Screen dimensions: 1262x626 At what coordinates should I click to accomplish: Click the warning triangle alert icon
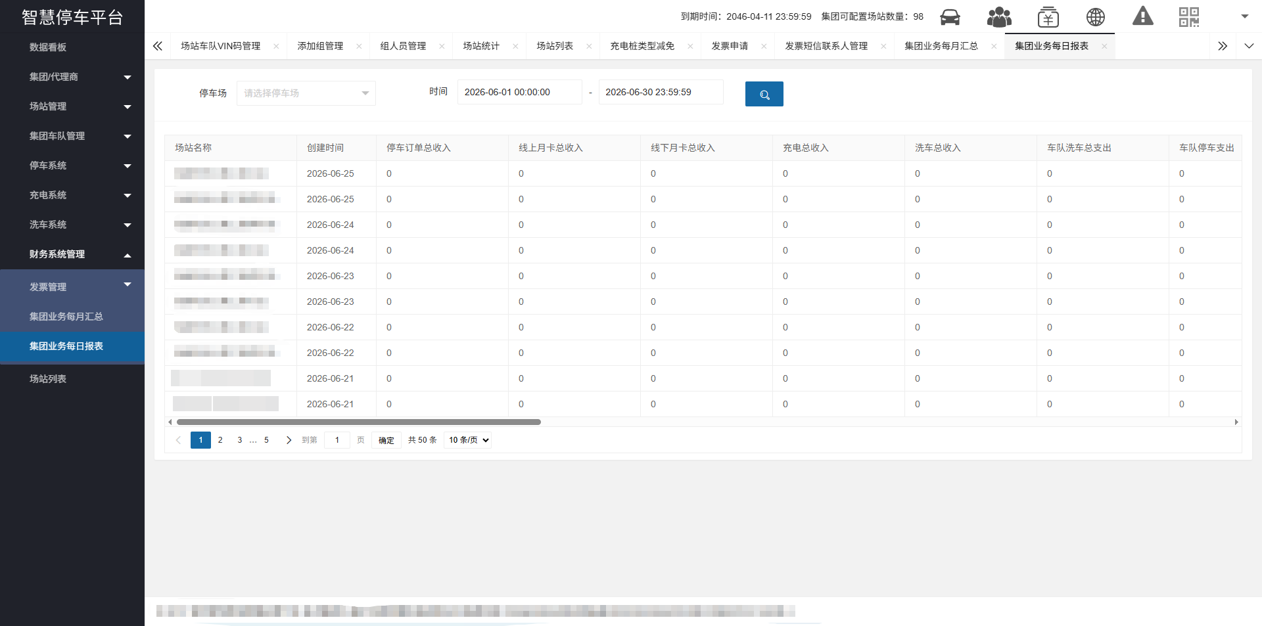(1143, 16)
